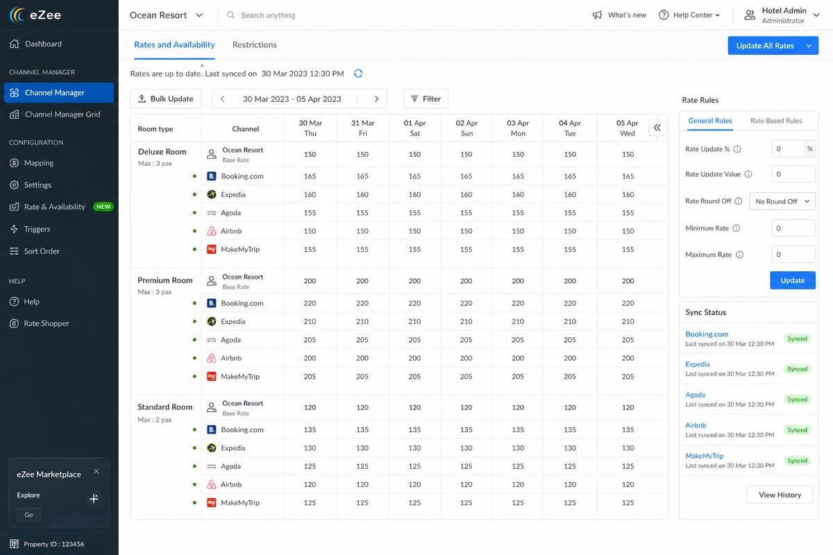Switch to Rate Based Rules tab
Viewport: 833px width, 555px height.
776,121
